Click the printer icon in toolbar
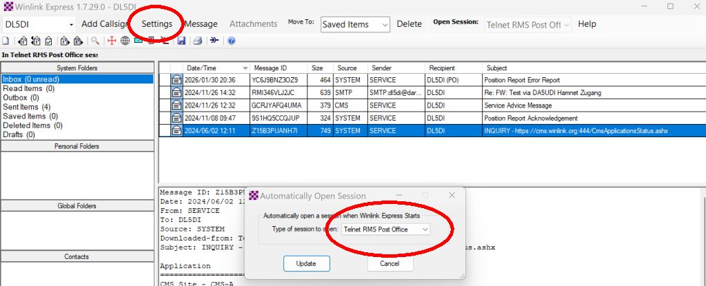Image resolution: width=706 pixels, height=286 pixels. [x=198, y=41]
